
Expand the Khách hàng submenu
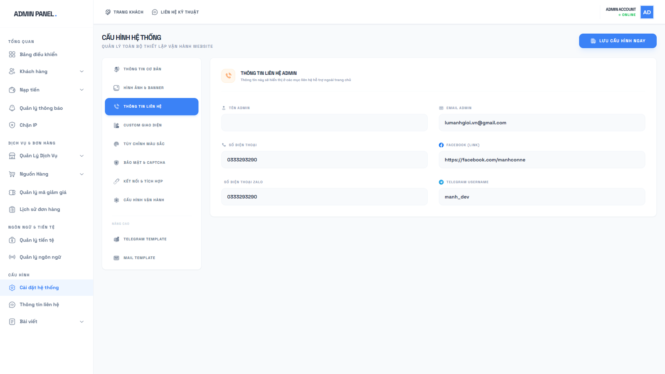coord(81,71)
